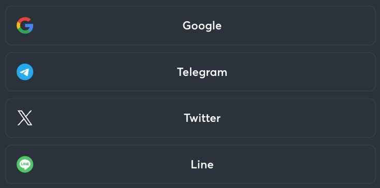Viewport: 380px width, 188px height.
Task: Click the multicolored Google G logo
Action: point(25,25)
